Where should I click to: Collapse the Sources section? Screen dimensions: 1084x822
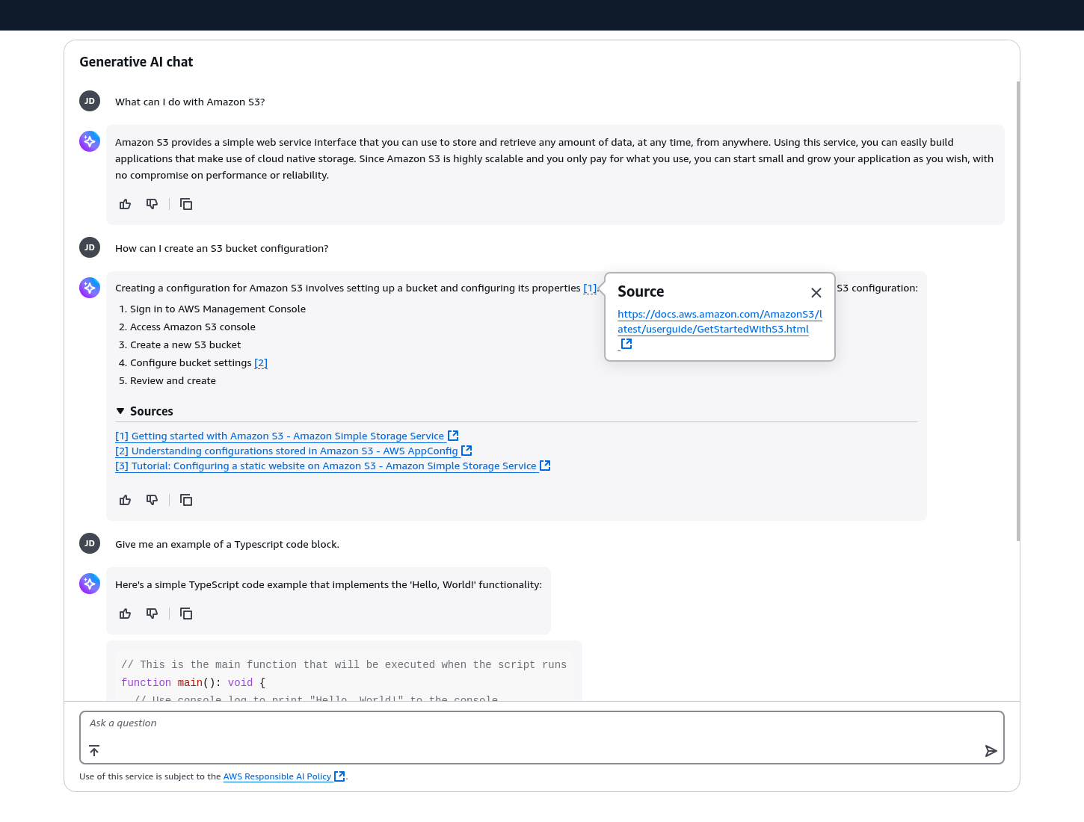[x=120, y=410]
